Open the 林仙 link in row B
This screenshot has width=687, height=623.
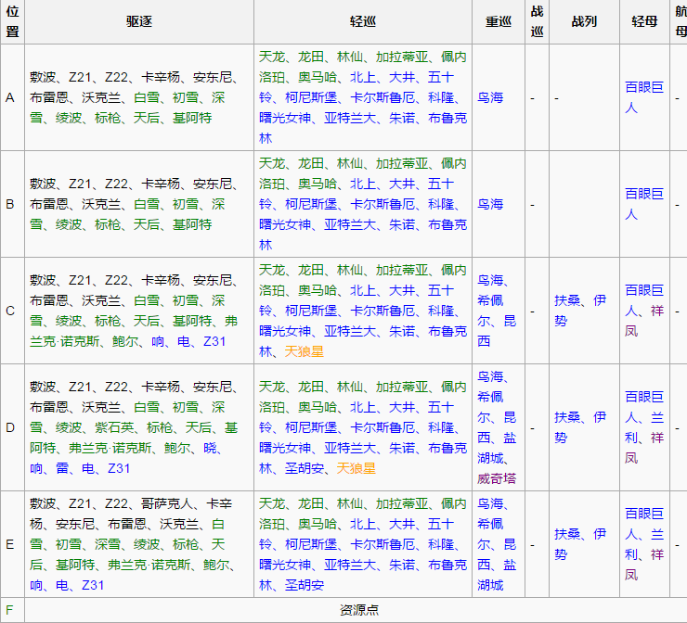pyautogui.click(x=350, y=163)
